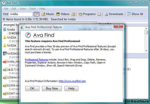
Task: Click the Find field containing nvidia
Action: tap(21, 14)
